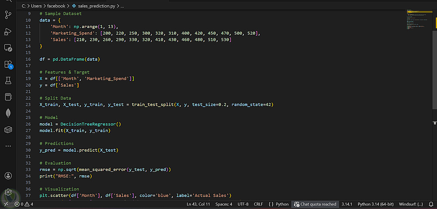Open the MongoDB leaf view
437x209 pixels.
pyautogui.click(x=8, y=113)
